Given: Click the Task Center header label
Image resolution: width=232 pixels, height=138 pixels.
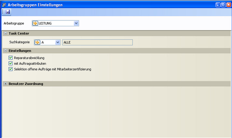Looking at the screenshot, I should pos(19,33).
